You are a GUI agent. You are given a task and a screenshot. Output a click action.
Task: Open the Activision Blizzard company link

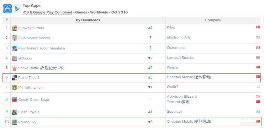coord(182,96)
